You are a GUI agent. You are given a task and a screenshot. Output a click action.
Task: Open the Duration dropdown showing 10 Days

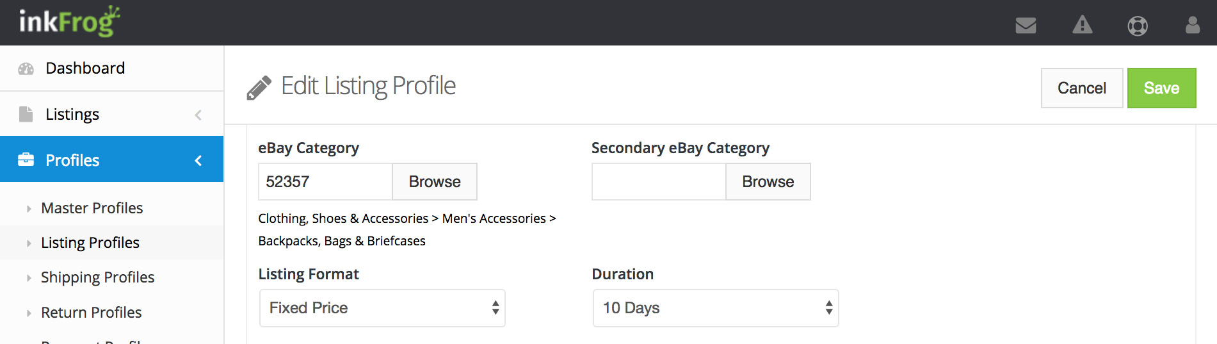715,308
